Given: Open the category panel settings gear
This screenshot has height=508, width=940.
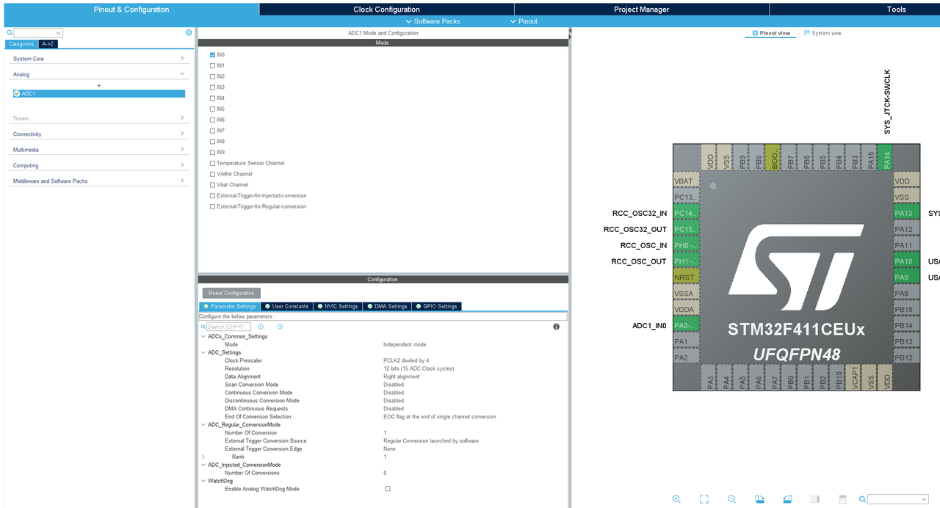Looking at the screenshot, I should tap(189, 32).
